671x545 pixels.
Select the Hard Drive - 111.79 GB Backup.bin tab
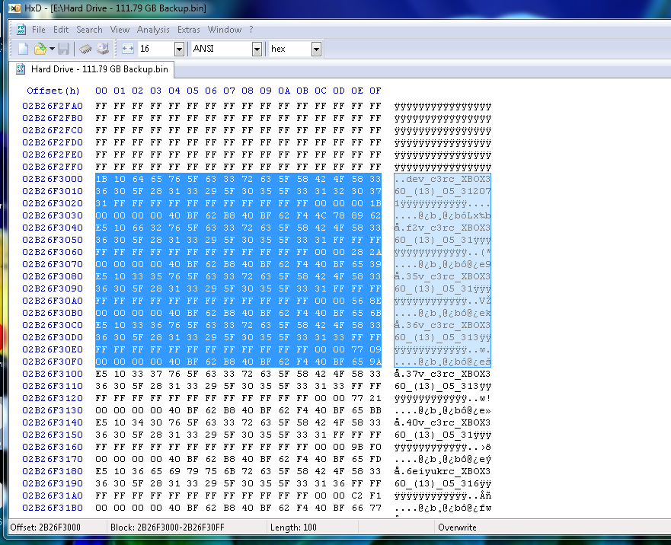tap(92, 69)
